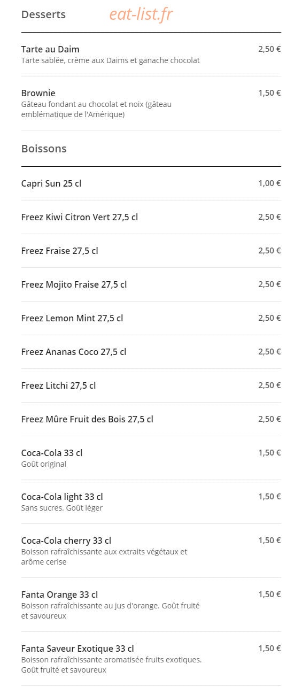The width and height of the screenshot is (302, 687).
Task: Select Fanta Saveur Exotique 33 cl
Action: point(151,659)
